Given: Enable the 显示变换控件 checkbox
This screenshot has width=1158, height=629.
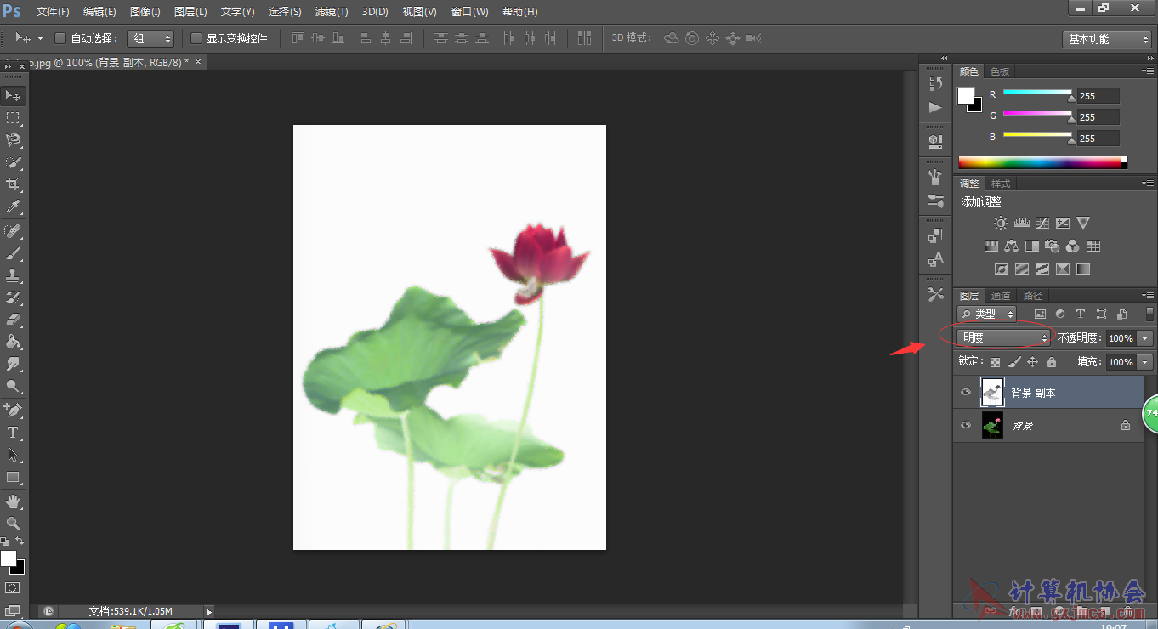Looking at the screenshot, I should pos(196,38).
